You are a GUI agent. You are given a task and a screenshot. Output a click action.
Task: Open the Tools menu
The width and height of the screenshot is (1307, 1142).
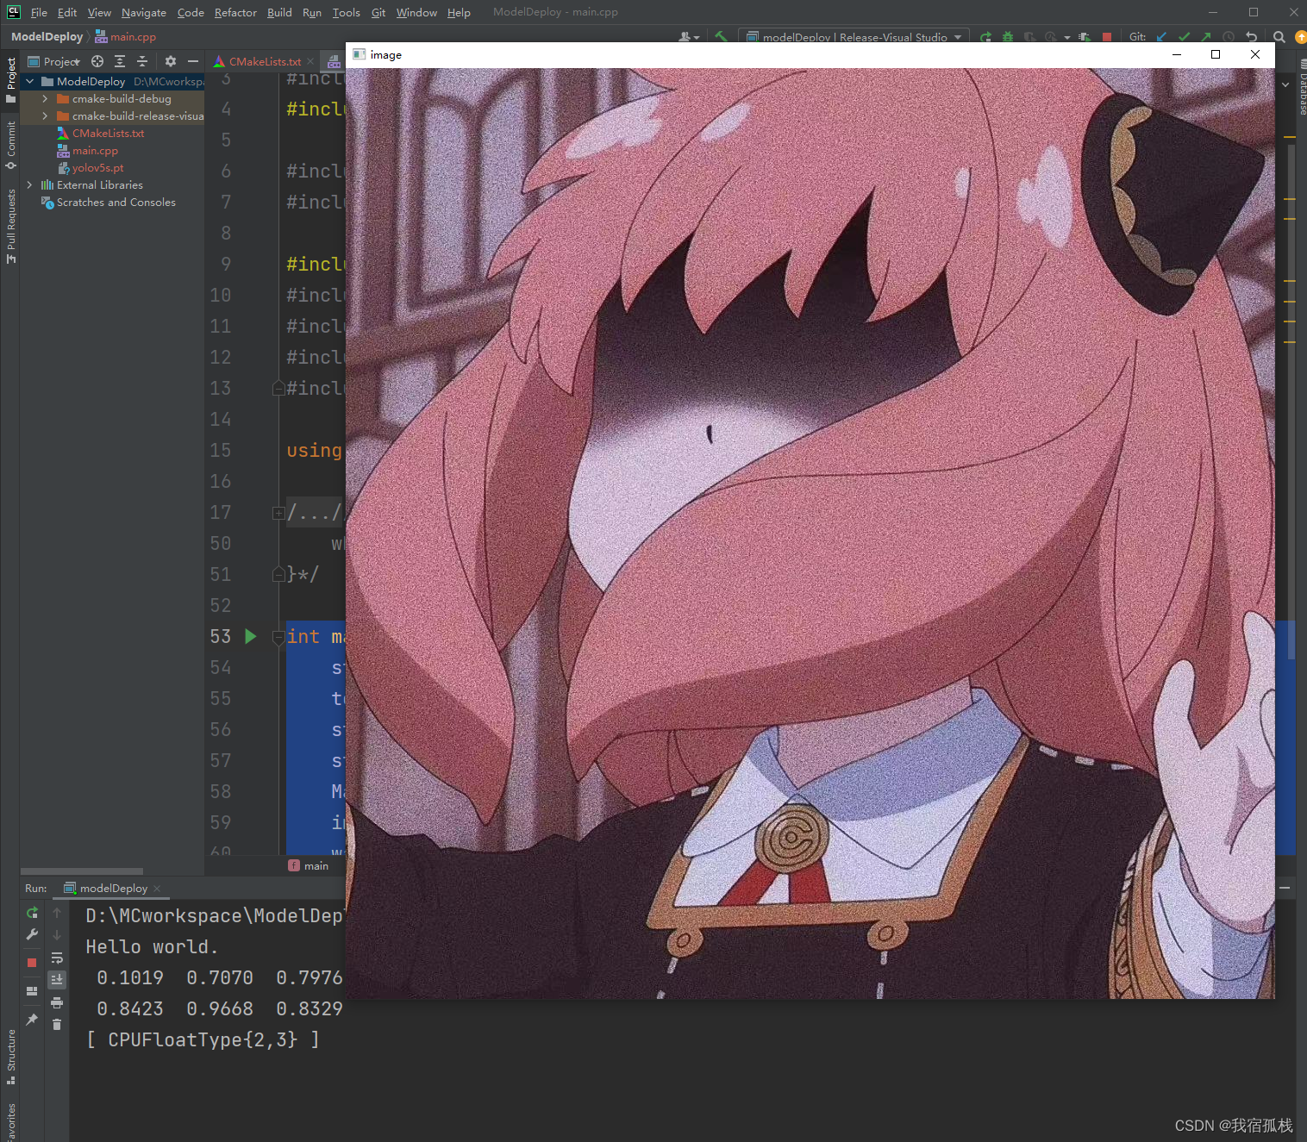346,12
